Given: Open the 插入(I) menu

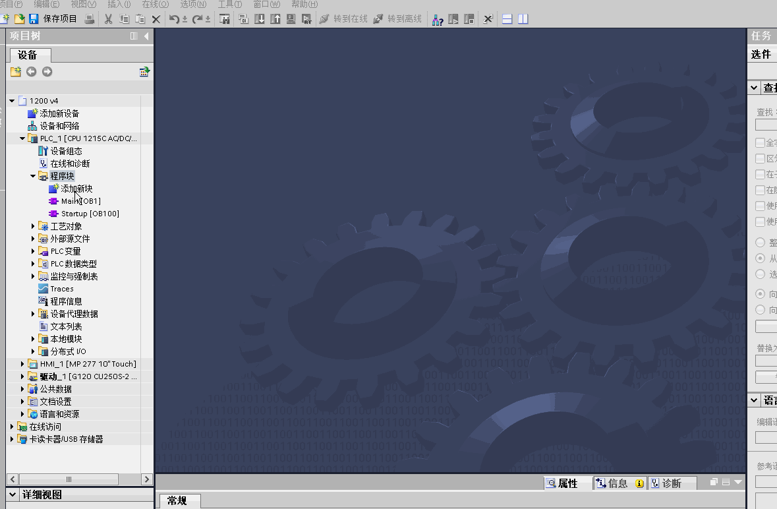Looking at the screenshot, I should [119, 4].
